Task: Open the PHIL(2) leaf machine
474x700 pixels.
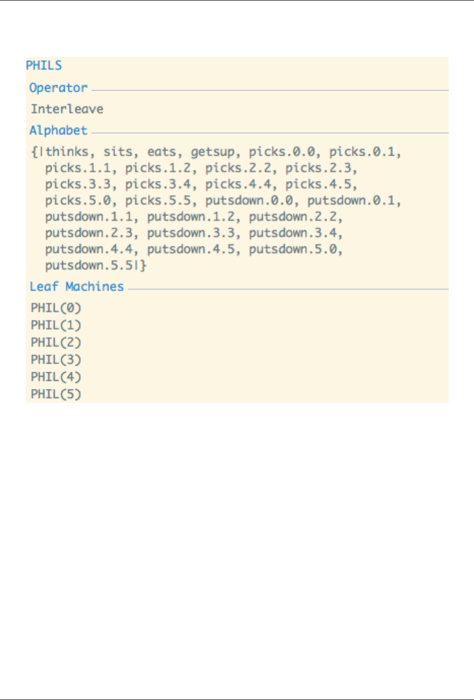Action: pos(56,342)
